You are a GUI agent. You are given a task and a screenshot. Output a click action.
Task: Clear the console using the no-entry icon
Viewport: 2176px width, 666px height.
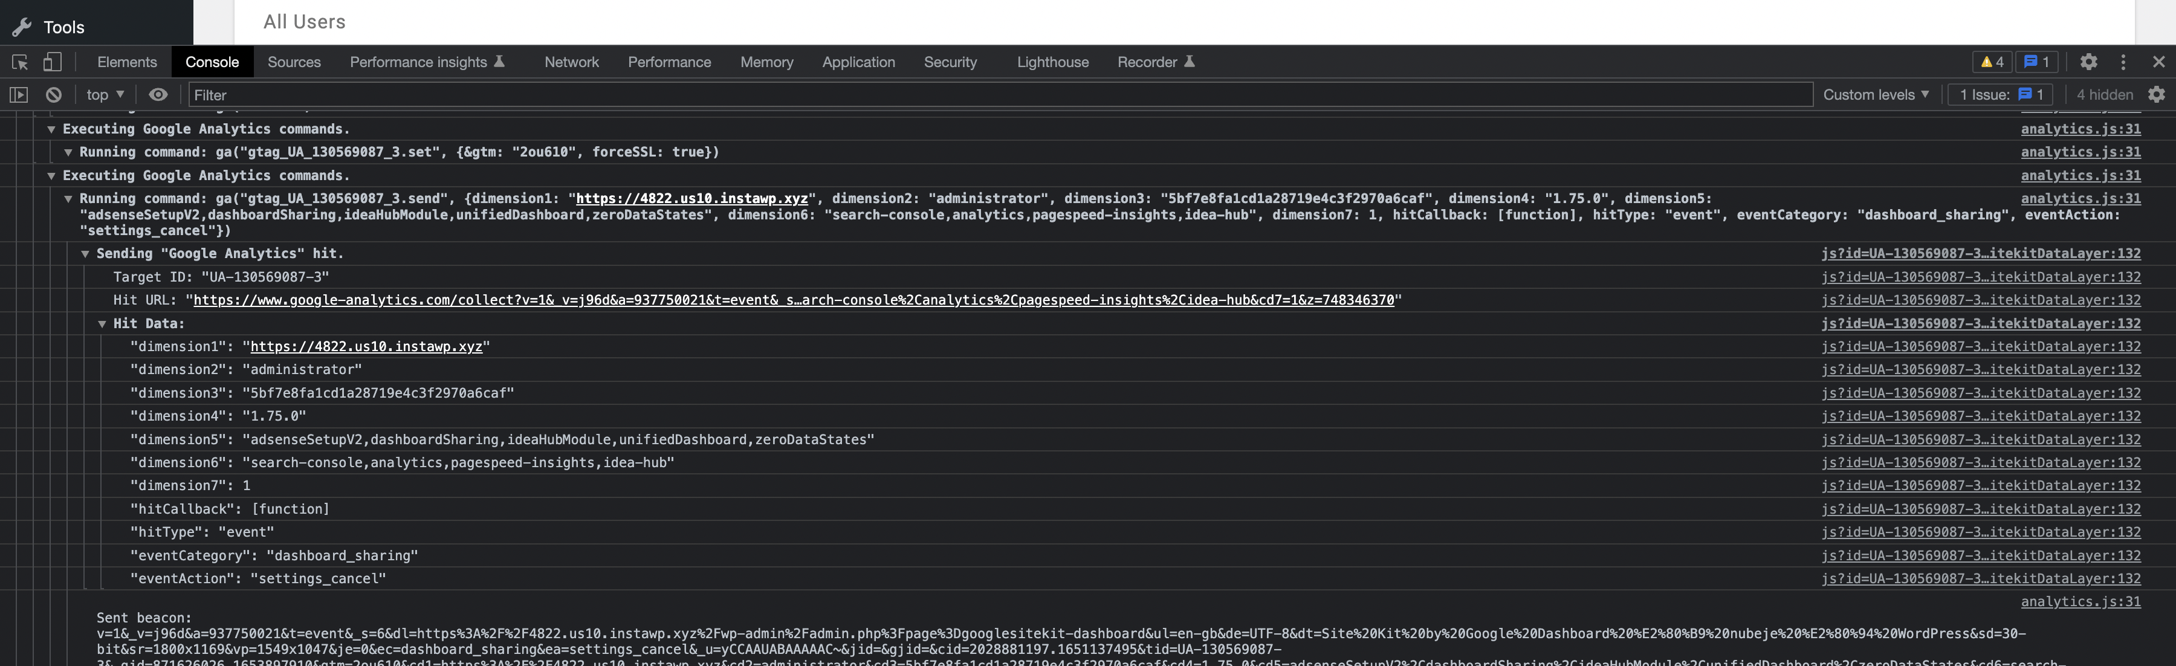pyautogui.click(x=54, y=94)
